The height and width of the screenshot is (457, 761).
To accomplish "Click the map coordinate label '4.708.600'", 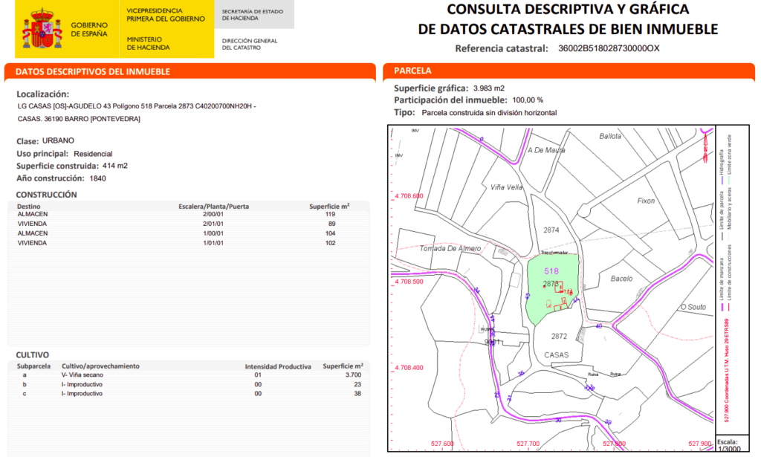I will tap(409, 196).
